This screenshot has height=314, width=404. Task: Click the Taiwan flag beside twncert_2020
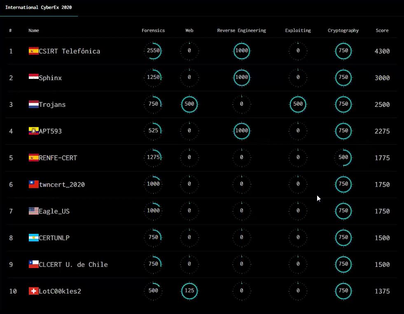pos(33,185)
